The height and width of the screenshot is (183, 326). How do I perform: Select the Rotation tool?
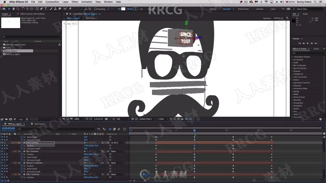coord(23,9)
